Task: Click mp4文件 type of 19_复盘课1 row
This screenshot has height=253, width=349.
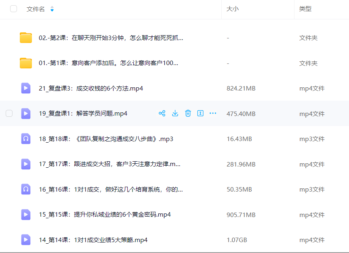Action: pyautogui.click(x=312, y=114)
